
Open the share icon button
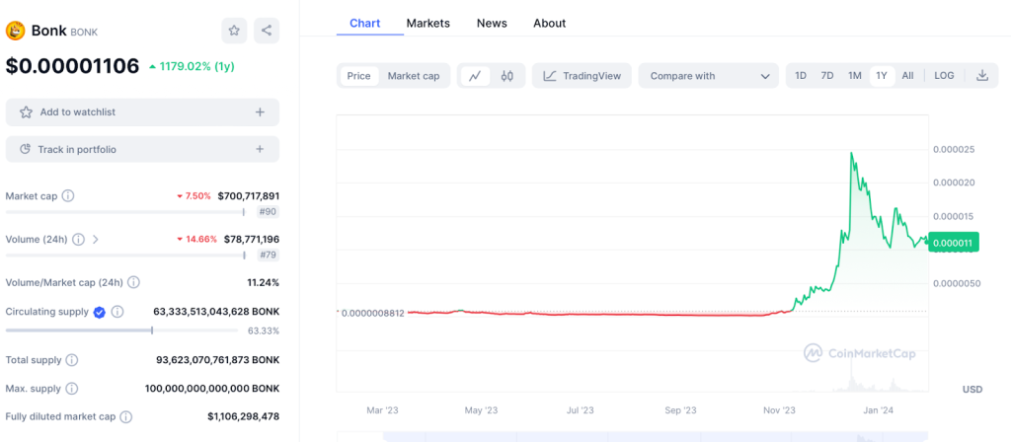click(267, 31)
